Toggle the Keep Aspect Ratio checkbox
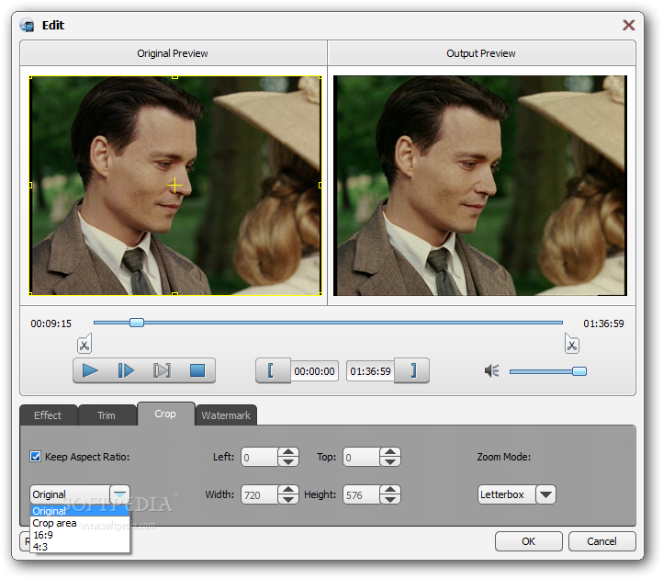 click(x=36, y=457)
